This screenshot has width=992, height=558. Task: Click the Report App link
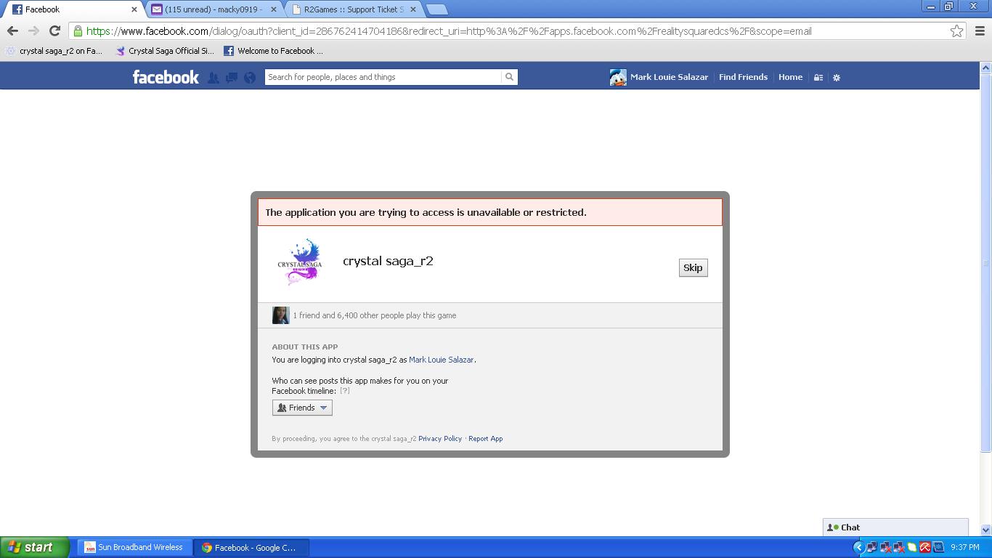coord(486,439)
